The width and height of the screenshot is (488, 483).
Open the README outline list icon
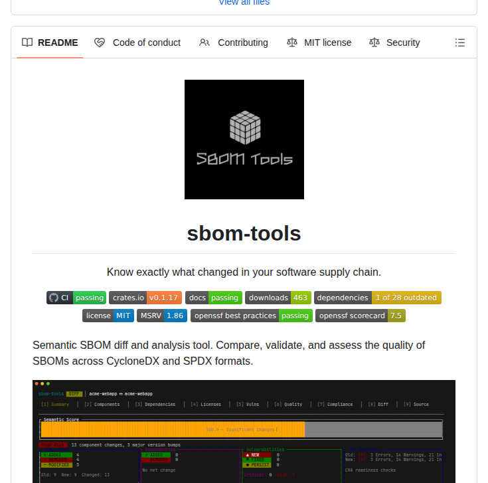tap(459, 43)
